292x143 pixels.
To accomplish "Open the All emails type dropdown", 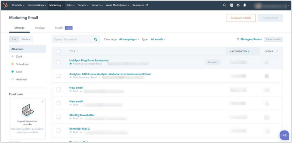I will tap(158, 39).
